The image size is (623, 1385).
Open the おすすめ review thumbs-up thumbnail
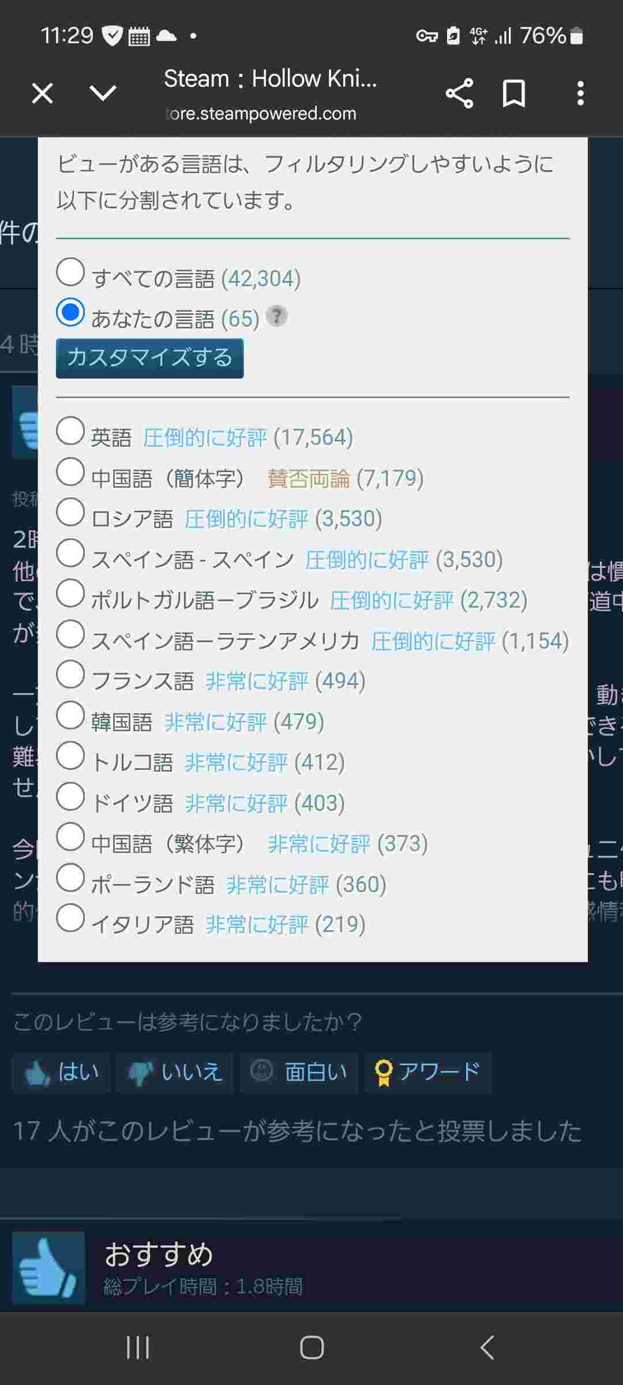(48, 1268)
